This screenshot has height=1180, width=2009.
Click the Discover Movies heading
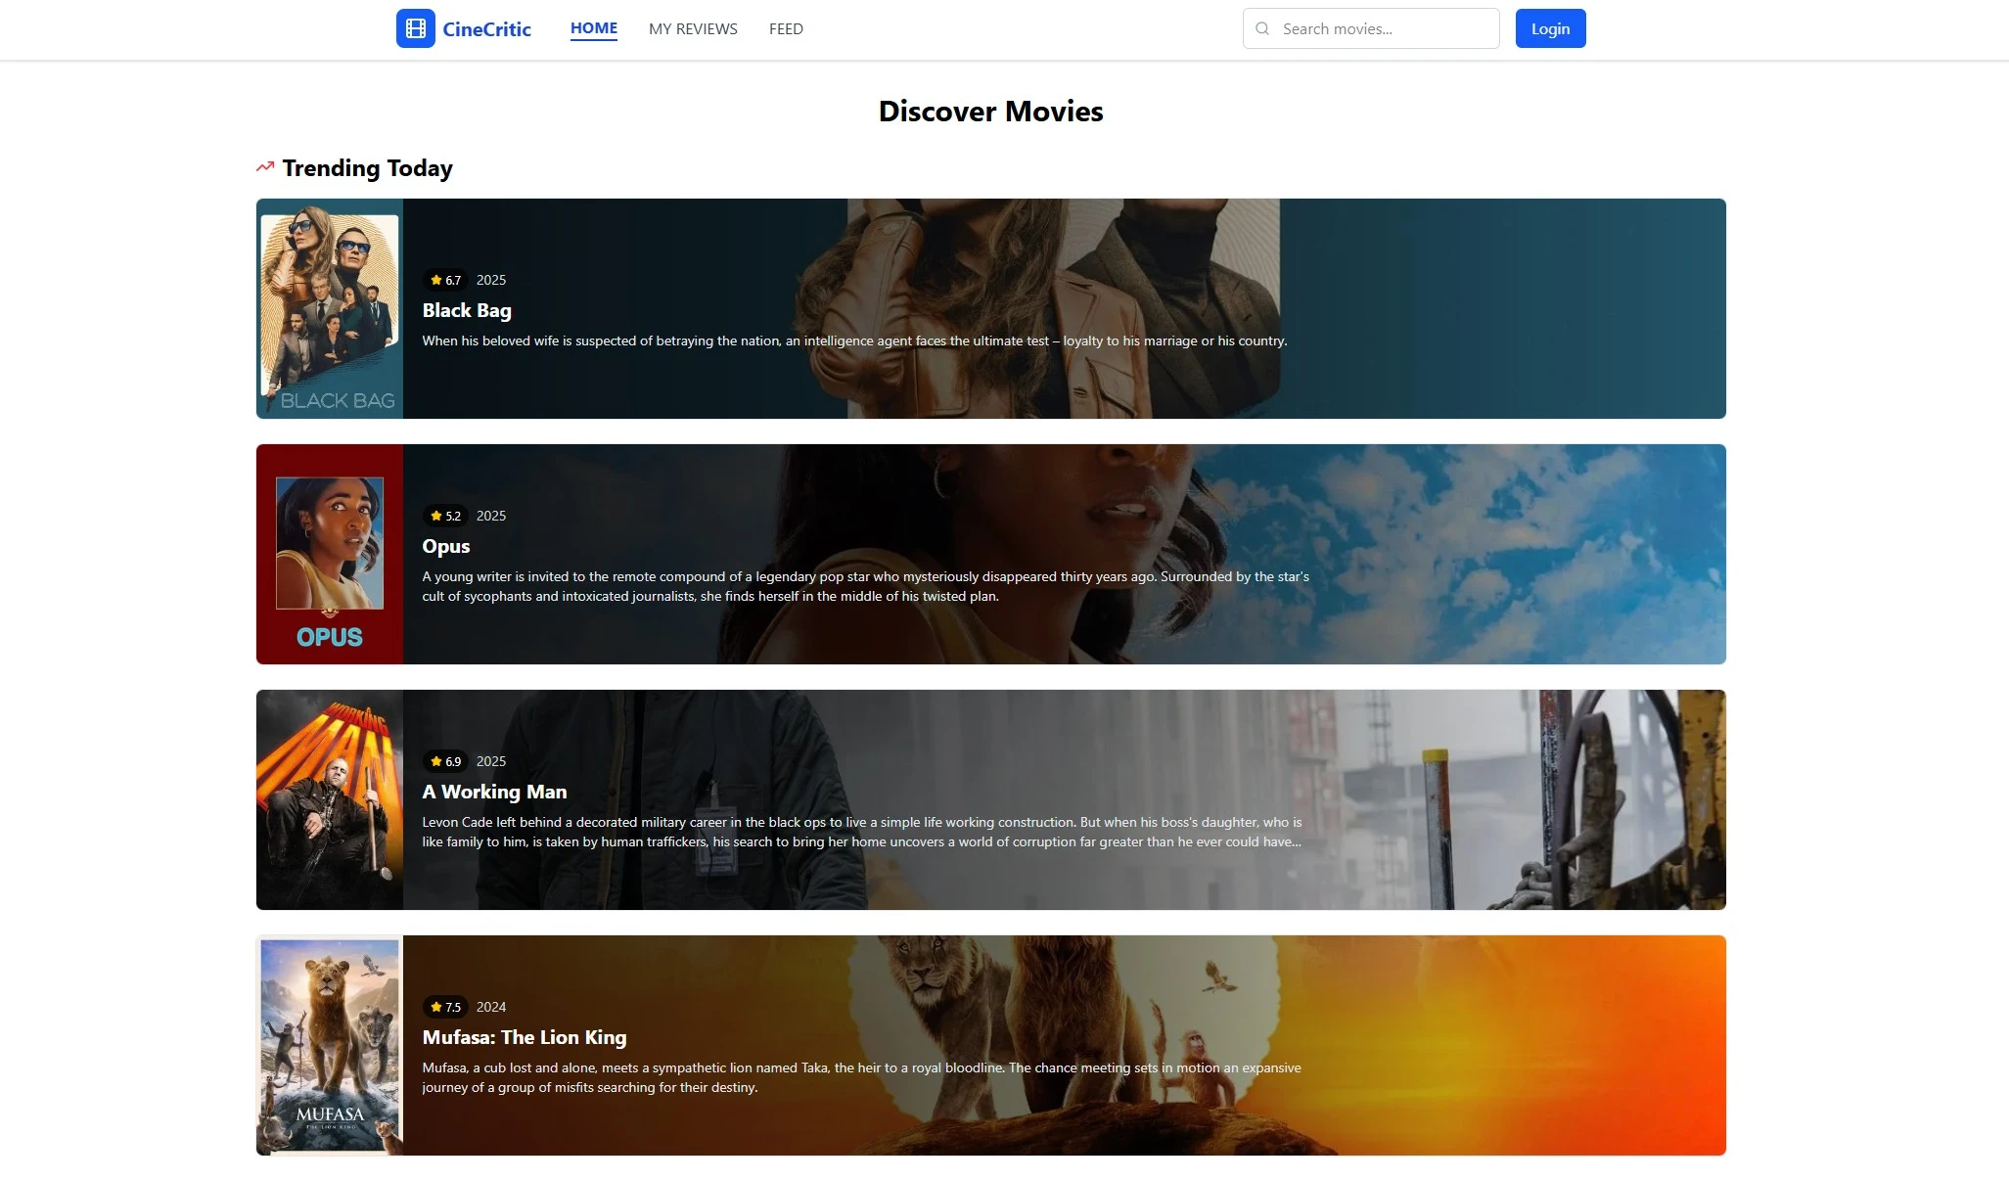coord(990,112)
